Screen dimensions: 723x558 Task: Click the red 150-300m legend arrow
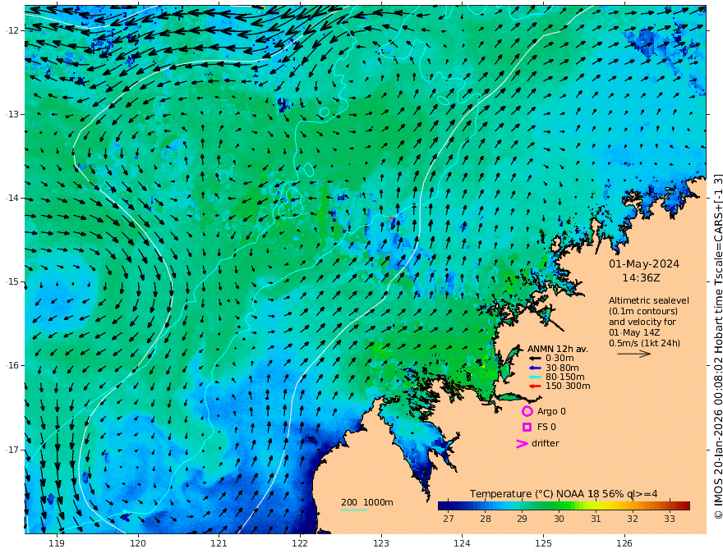pyautogui.click(x=534, y=386)
